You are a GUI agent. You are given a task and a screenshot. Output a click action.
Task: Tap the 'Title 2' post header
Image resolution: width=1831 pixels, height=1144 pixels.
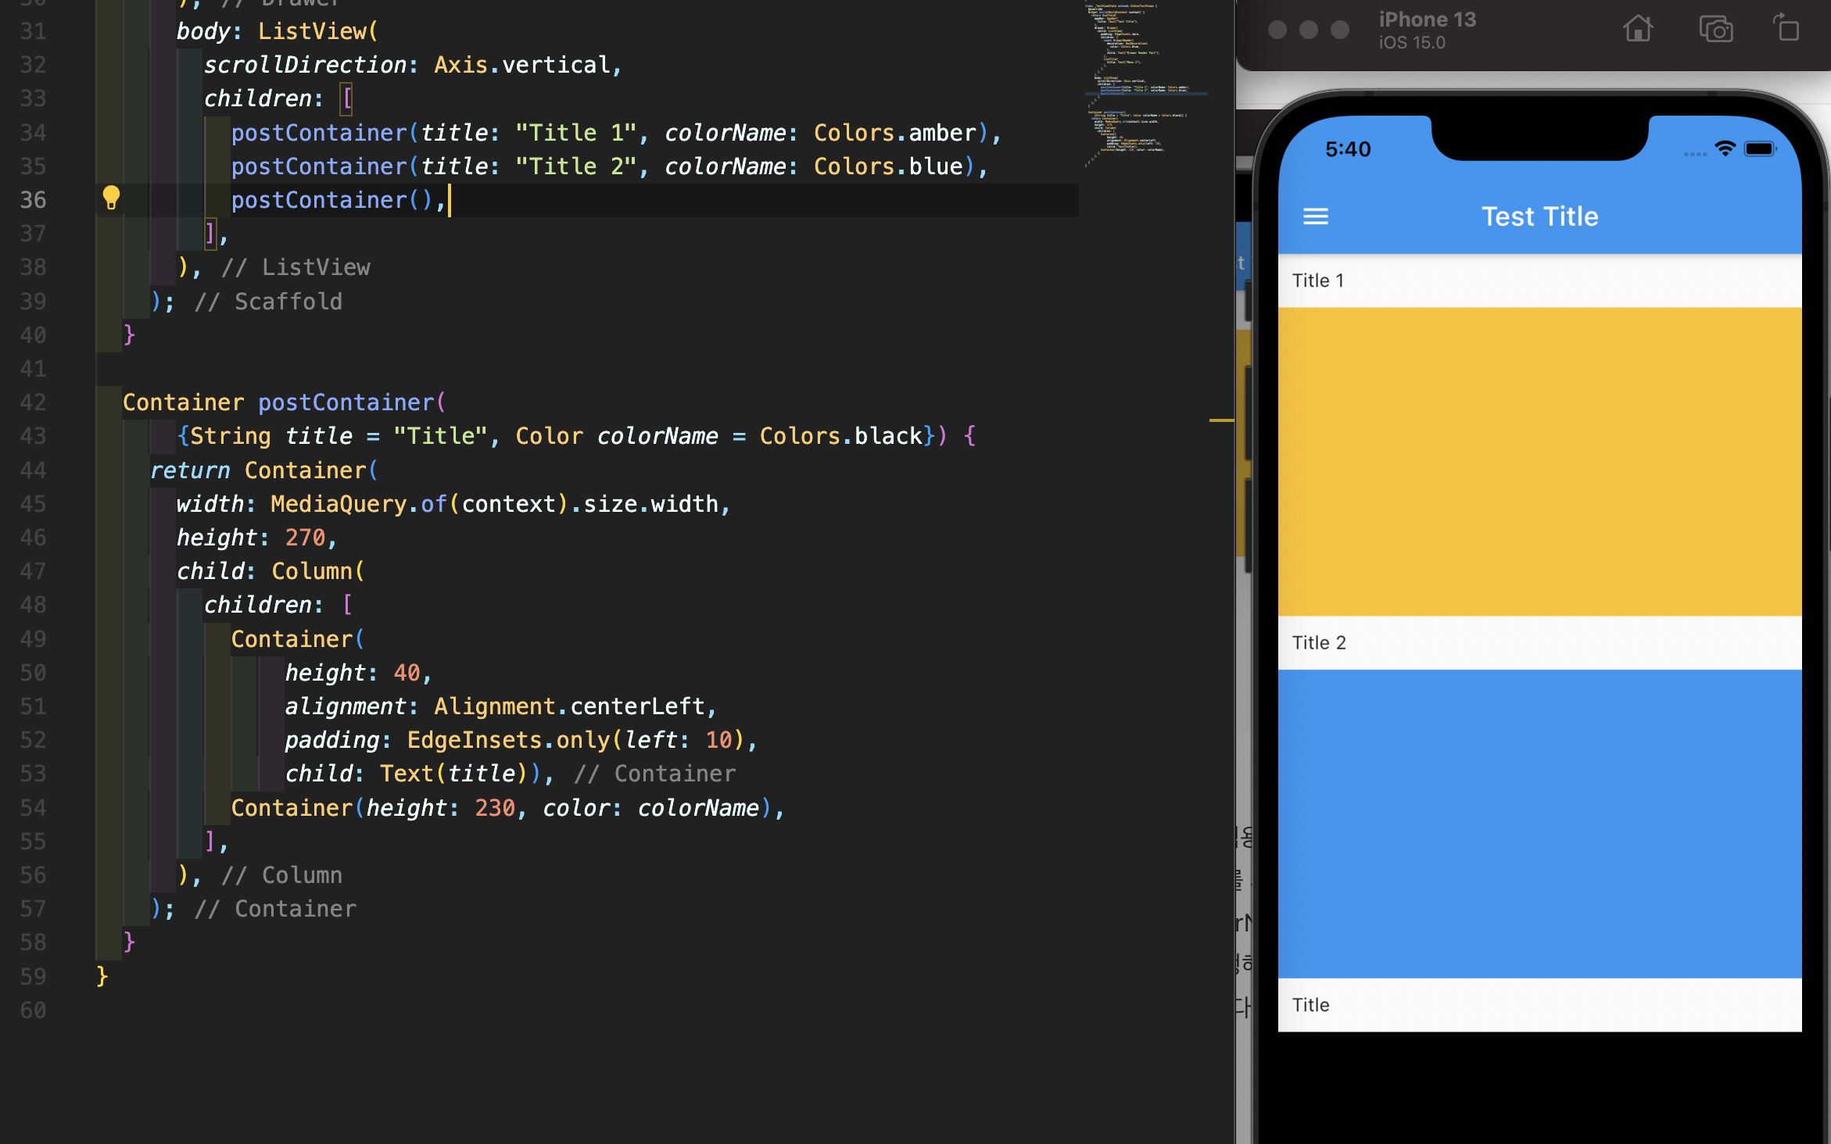tap(1319, 642)
